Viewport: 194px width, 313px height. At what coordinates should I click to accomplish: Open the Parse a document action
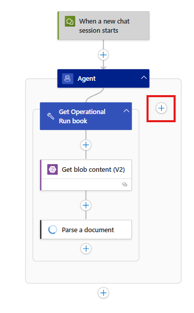(x=86, y=230)
